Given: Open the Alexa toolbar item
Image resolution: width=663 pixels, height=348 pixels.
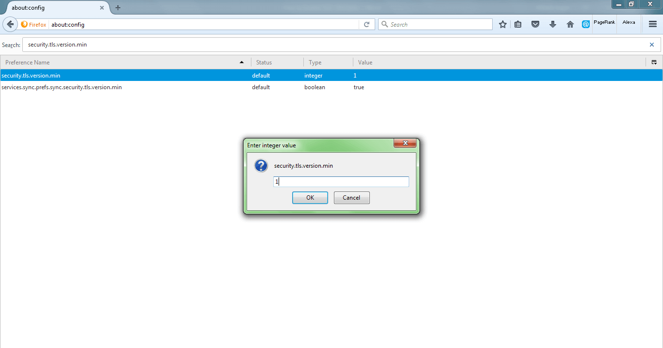Looking at the screenshot, I should point(629,22).
